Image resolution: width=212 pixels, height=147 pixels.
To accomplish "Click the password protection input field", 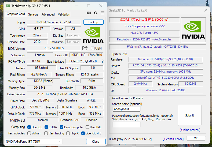I will pos(126,125).
